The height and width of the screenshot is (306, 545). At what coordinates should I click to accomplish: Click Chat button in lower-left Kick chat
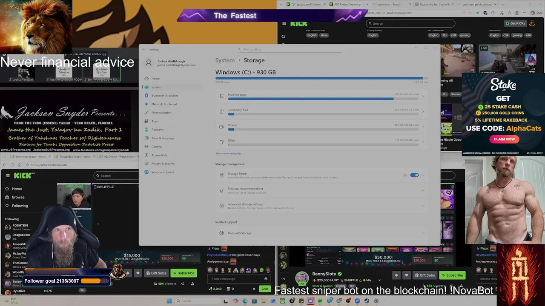265,289
